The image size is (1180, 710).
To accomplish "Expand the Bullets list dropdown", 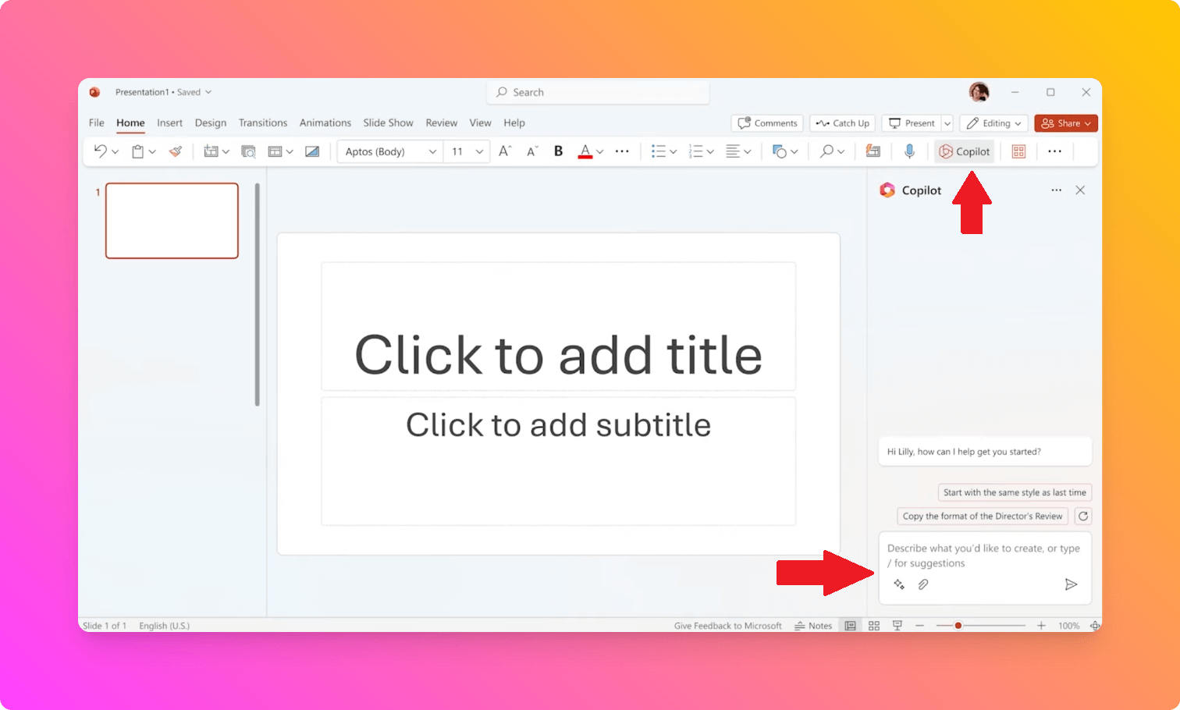I will 673,151.
